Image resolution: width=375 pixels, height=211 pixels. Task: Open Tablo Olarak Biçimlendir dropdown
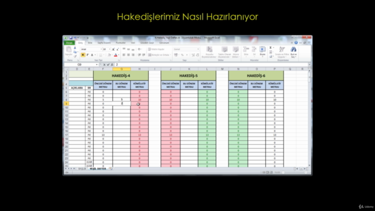click(224, 52)
